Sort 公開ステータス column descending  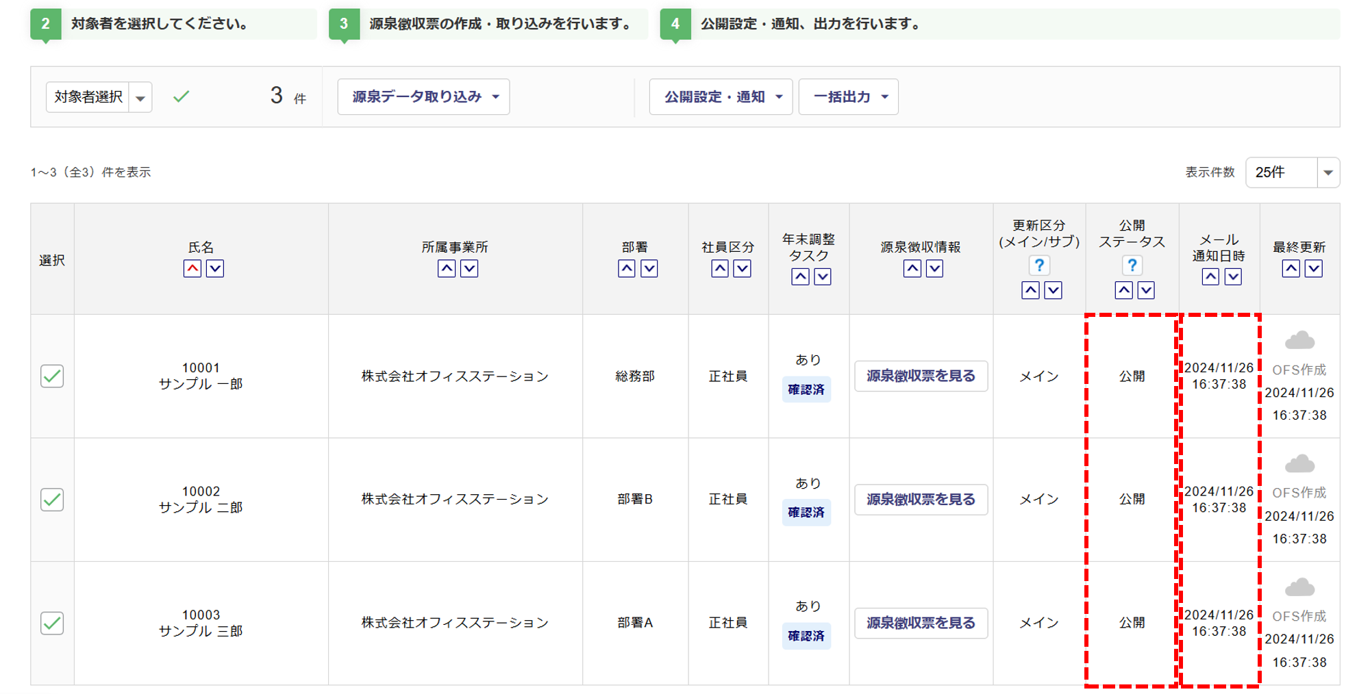[1147, 291]
